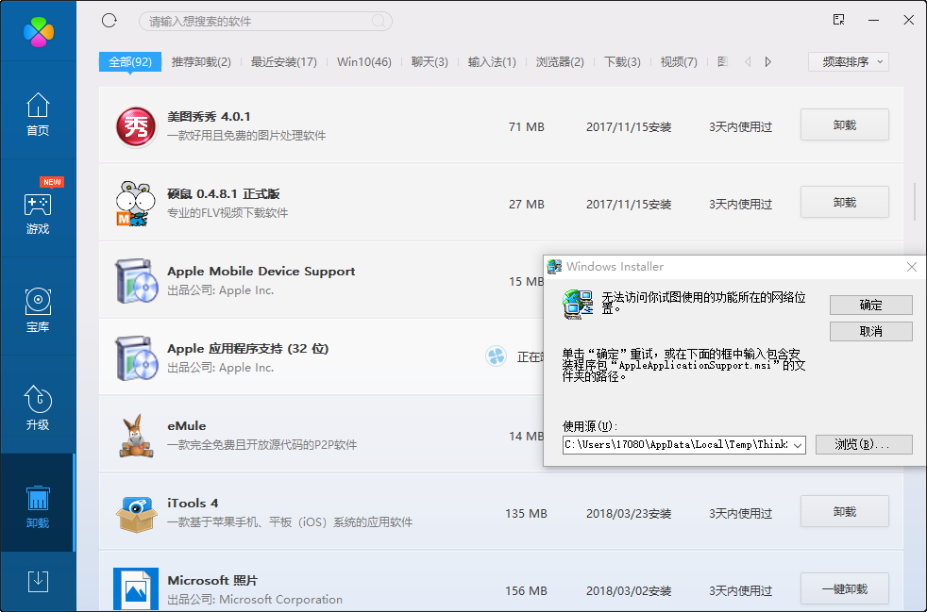Click the network computer icon in dialog

[x=578, y=305]
